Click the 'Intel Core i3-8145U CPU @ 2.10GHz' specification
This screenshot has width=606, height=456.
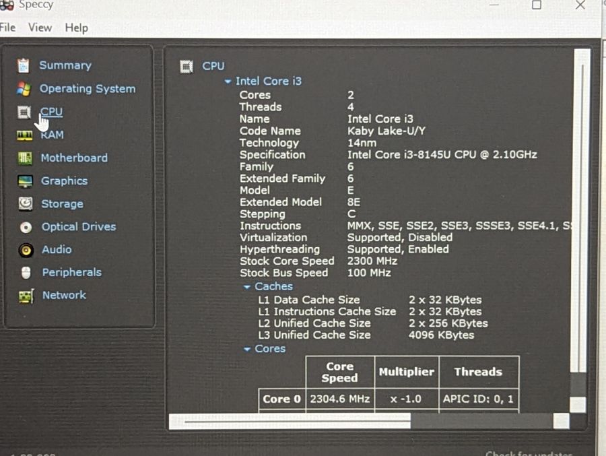click(442, 155)
